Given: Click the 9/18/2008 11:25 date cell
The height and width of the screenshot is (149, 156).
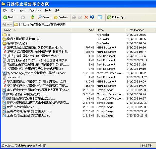Looking at the screenshot, I should [x=137, y=77].
